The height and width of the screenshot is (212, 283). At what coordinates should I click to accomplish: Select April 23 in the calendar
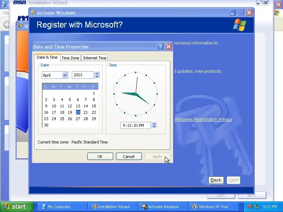tap(46, 119)
